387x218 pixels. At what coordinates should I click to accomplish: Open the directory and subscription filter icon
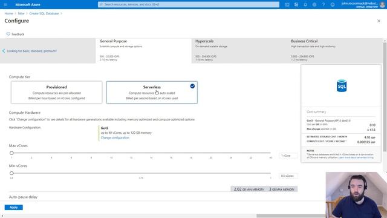(296, 4)
